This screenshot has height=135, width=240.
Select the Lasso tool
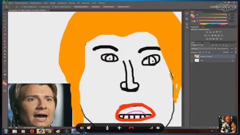[x=5, y=21]
